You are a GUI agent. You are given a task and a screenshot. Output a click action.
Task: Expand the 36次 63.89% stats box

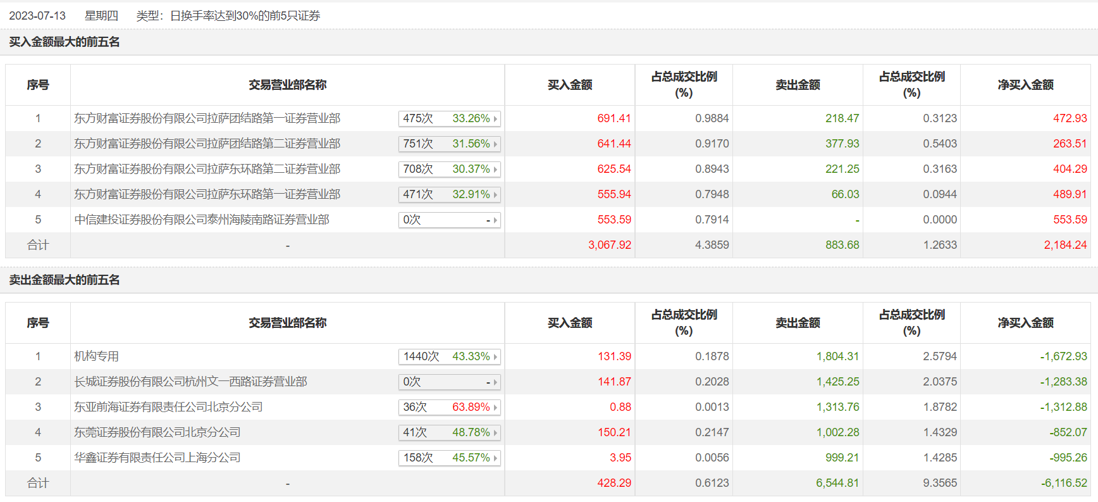click(449, 407)
